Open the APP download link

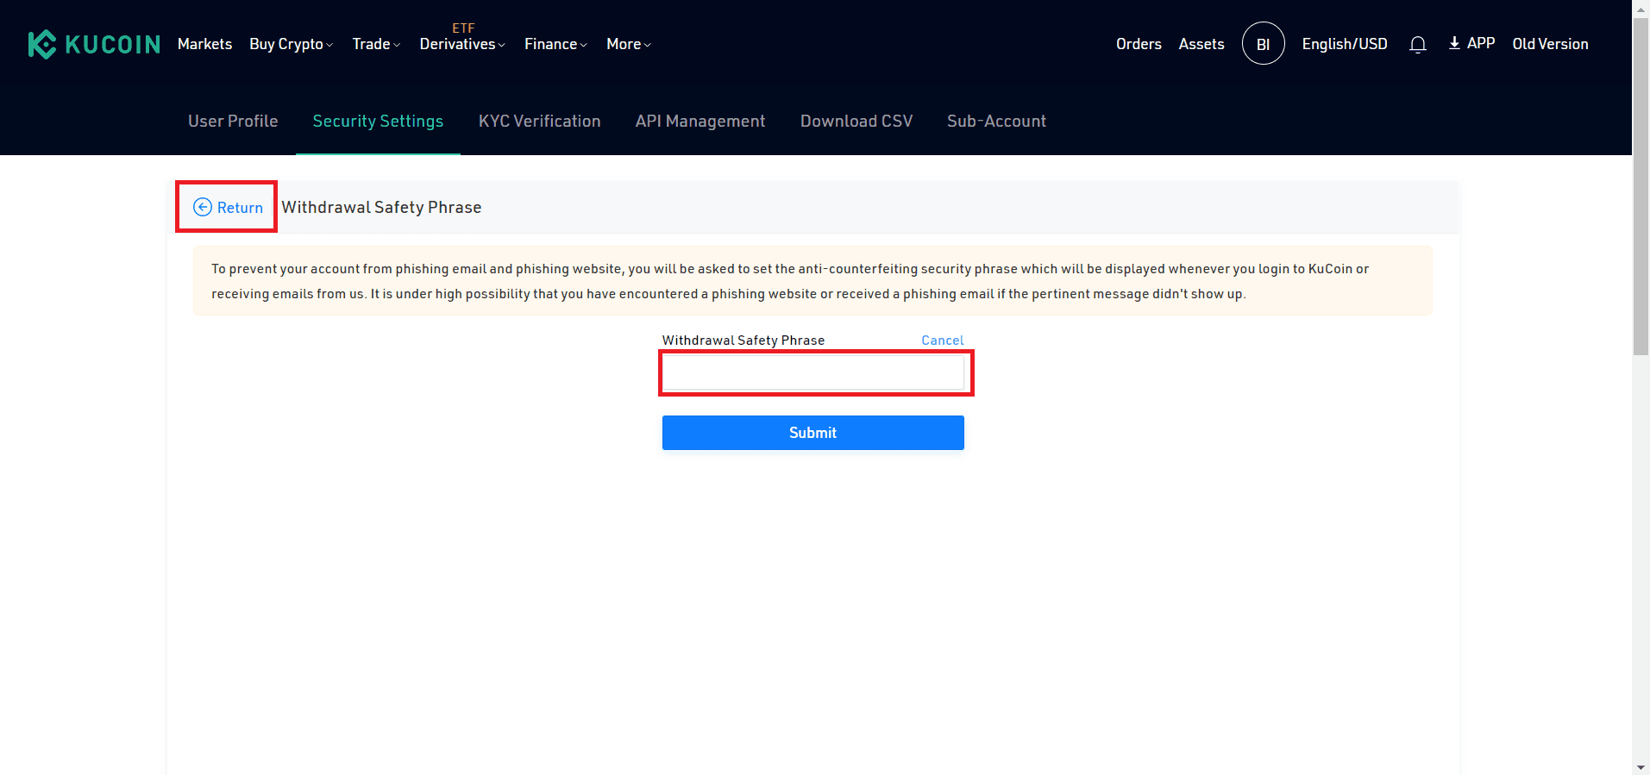coord(1471,43)
